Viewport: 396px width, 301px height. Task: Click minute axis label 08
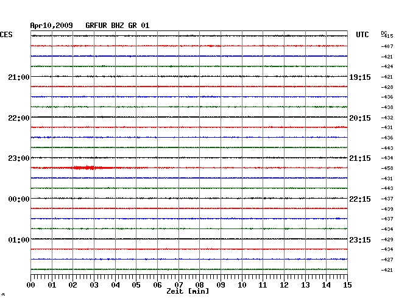(x=199, y=285)
